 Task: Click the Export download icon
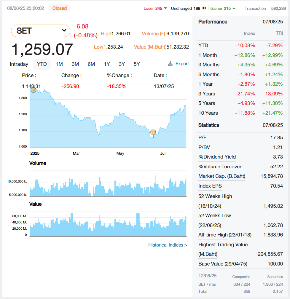tap(170, 64)
